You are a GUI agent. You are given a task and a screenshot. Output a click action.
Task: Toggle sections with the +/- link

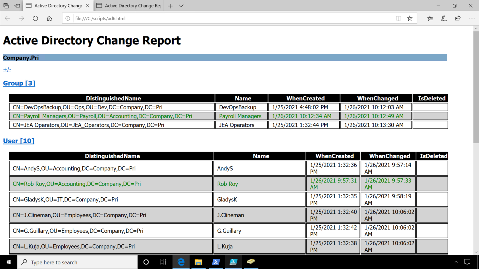[7, 69]
